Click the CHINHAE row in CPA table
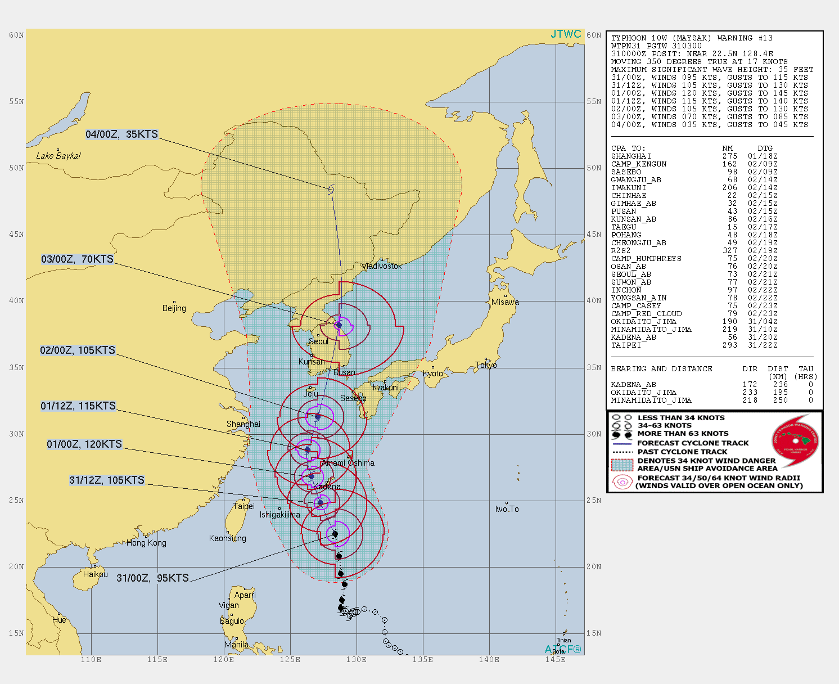The width and height of the screenshot is (839, 684). (694, 196)
